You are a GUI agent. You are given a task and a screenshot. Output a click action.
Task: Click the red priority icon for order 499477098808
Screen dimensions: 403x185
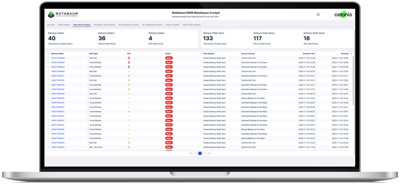click(x=129, y=58)
